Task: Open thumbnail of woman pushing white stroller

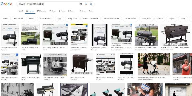Action: 154,64
